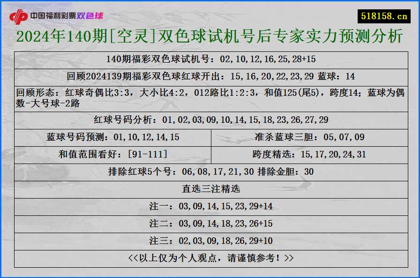Expand the 红球号码分析 row

(210, 120)
